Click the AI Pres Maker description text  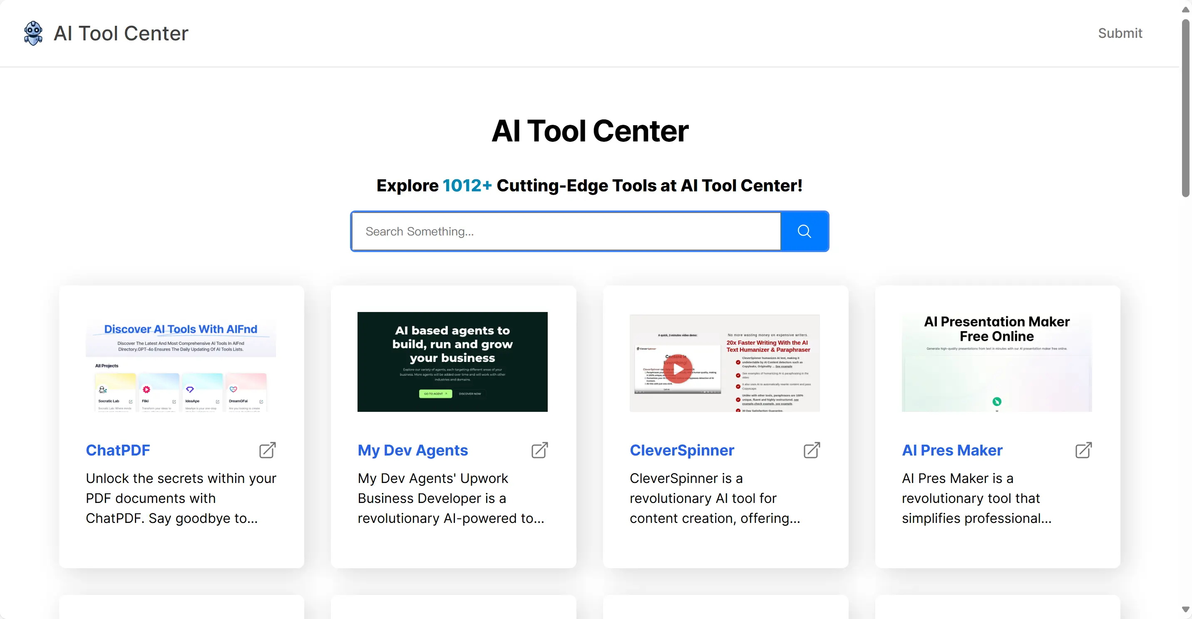[x=977, y=498]
